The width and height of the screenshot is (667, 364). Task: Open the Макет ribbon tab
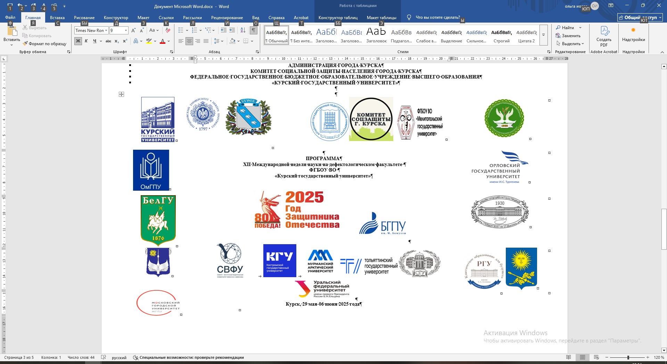pos(143,17)
